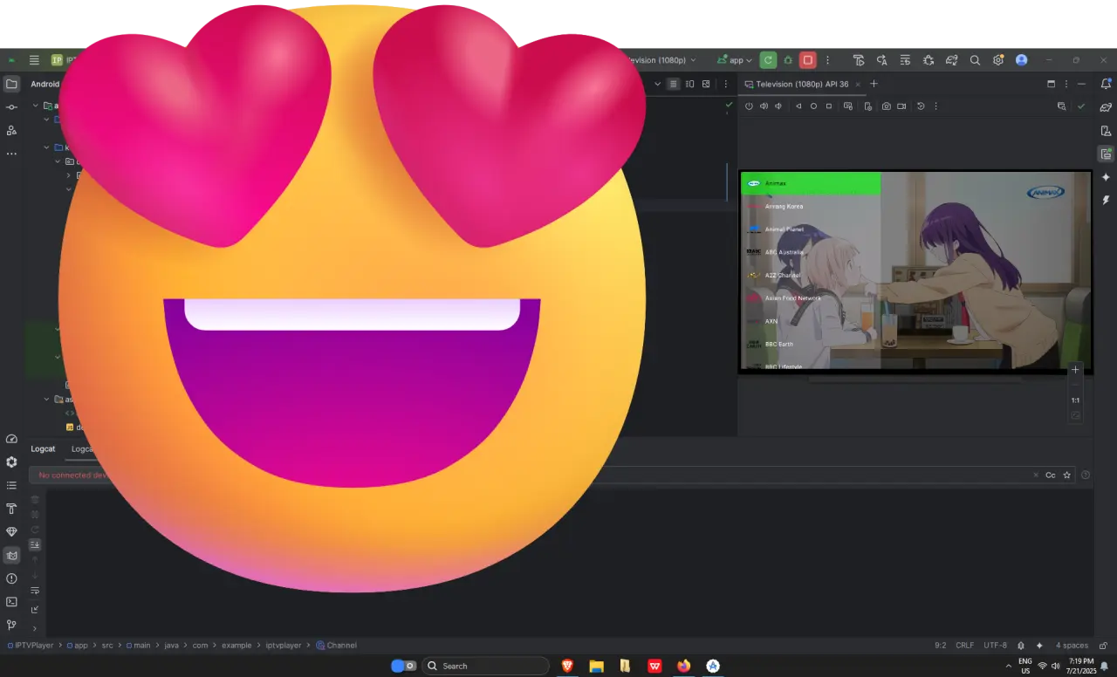The width and height of the screenshot is (1117, 677).
Task: Select Animax channel in emulator list
Action: tap(811, 183)
